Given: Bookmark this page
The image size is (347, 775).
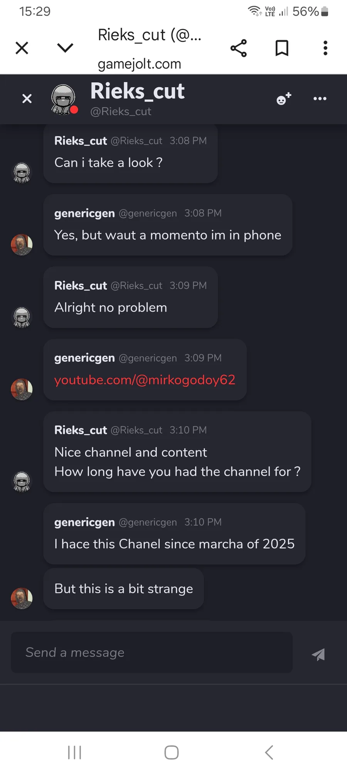Looking at the screenshot, I should 282,48.
